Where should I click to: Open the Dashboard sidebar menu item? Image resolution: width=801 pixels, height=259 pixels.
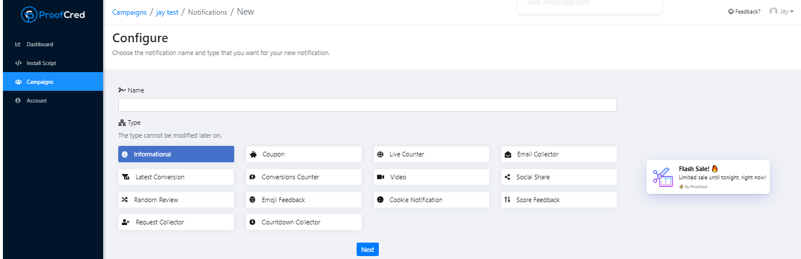click(x=40, y=45)
